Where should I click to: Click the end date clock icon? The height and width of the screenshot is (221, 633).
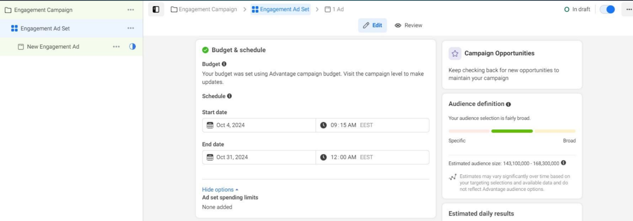[323, 157]
